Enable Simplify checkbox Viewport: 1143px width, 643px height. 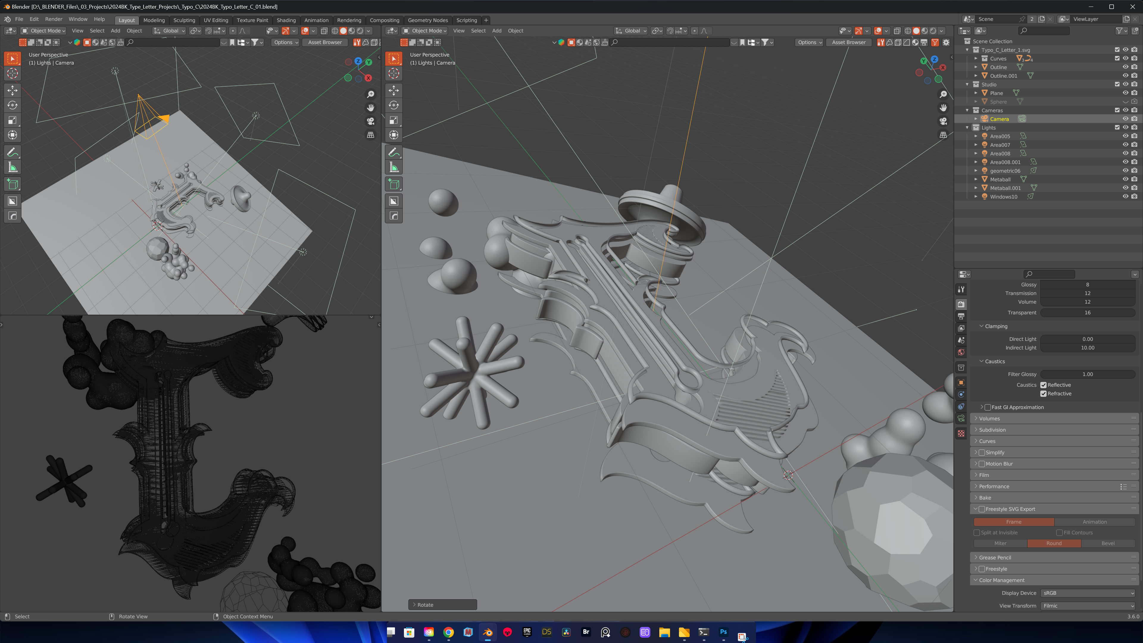pos(982,452)
